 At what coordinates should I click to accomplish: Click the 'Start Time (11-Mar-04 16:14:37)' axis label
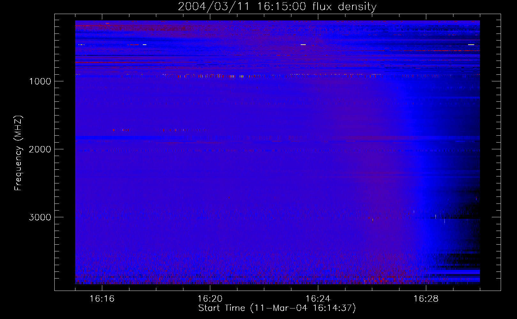click(x=277, y=308)
